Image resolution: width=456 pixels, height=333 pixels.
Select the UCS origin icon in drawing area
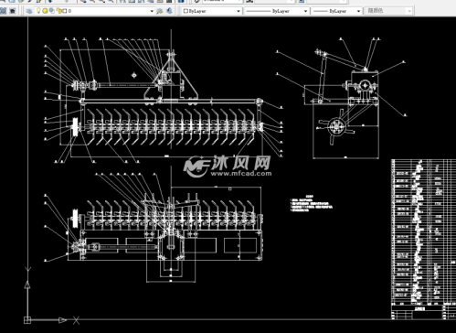tap(27, 320)
